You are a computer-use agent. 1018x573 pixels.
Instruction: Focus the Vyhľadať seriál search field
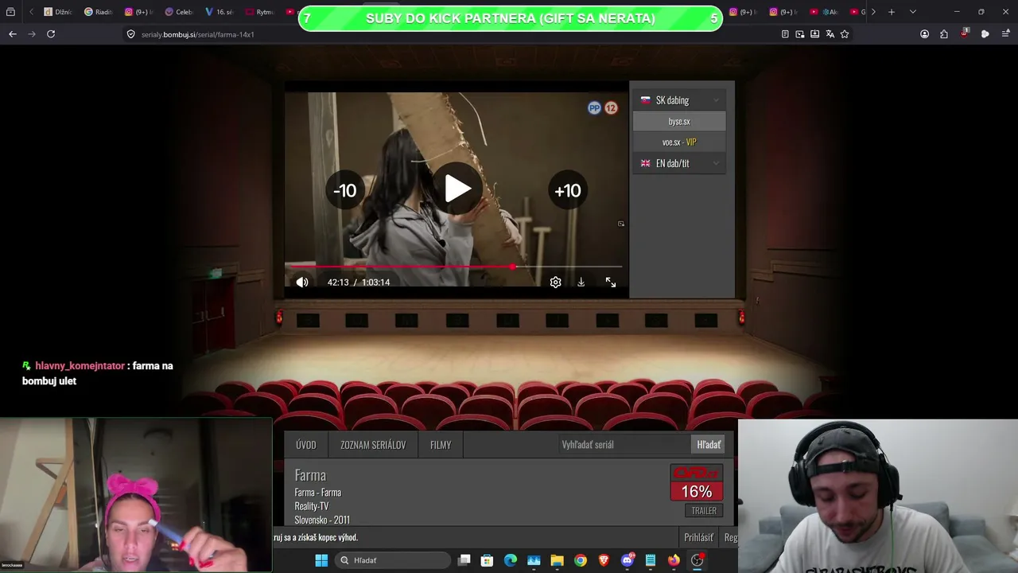pyautogui.click(x=624, y=445)
